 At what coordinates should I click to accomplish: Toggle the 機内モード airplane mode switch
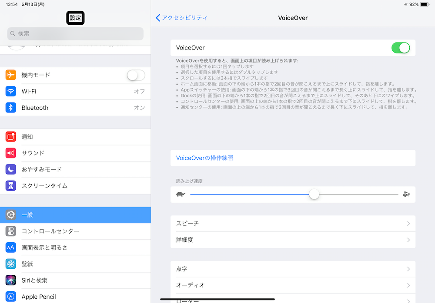point(136,75)
